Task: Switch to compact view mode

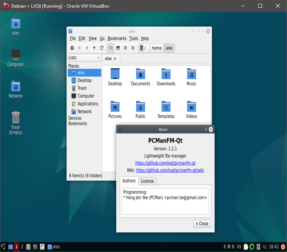Action: (x=126, y=48)
